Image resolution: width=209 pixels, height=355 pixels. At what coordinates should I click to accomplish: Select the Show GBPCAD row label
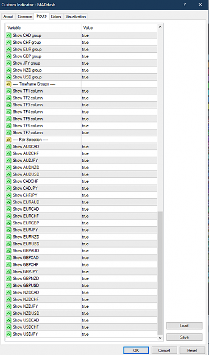tap(26, 258)
